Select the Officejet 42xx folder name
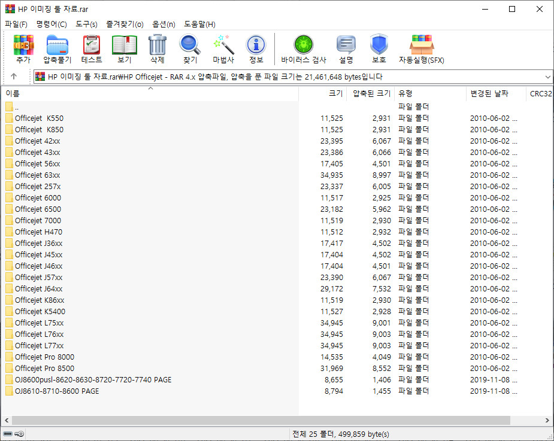Viewport: 554px width, 441px height. pyautogui.click(x=38, y=141)
